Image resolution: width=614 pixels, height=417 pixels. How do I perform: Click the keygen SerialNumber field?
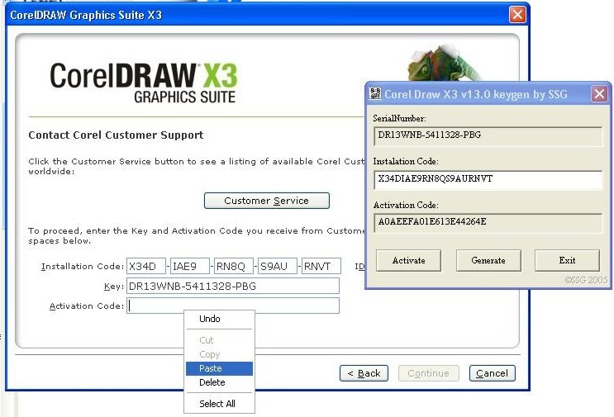coord(488,135)
